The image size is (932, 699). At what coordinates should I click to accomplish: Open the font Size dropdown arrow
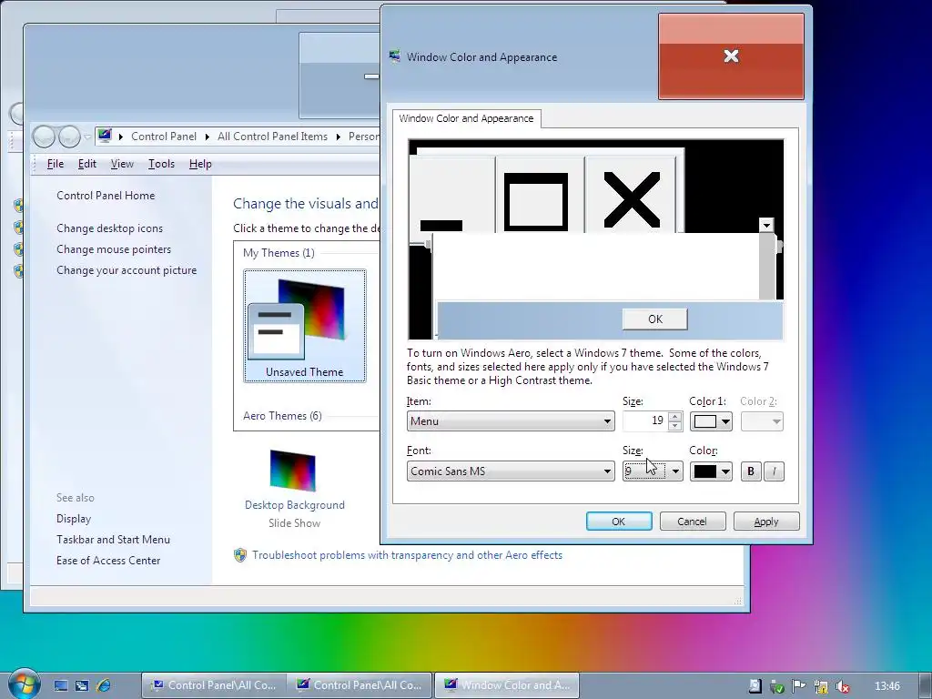675,471
